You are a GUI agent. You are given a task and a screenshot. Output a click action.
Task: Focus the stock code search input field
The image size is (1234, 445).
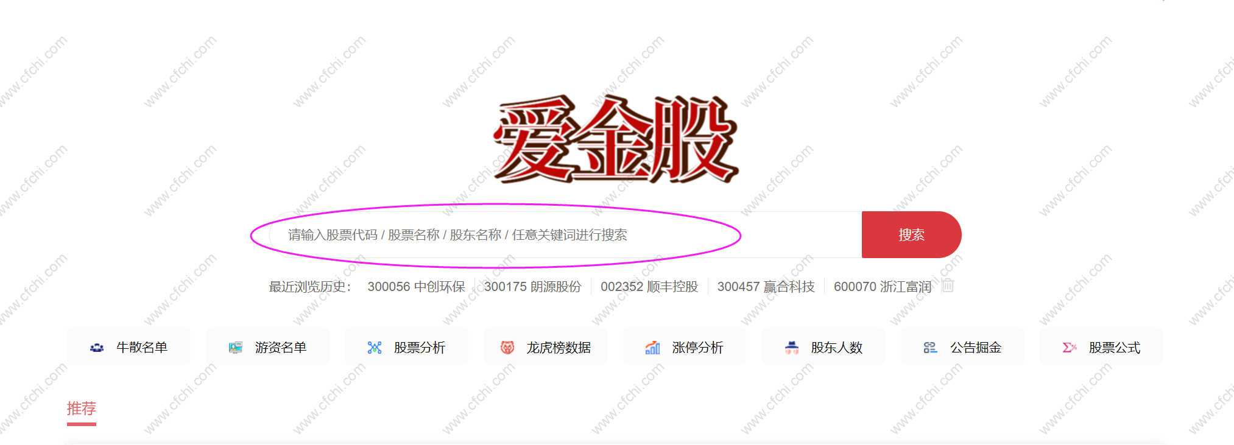[x=565, y=234]
